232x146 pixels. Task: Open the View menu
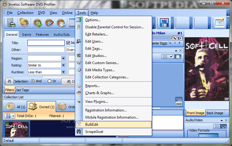tap(53, 13)
